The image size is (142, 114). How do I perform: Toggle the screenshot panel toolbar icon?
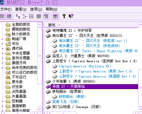(9, 16)
